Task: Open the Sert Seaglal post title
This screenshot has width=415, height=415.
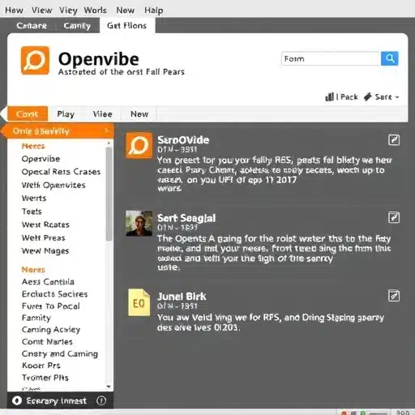Action: 186,218
